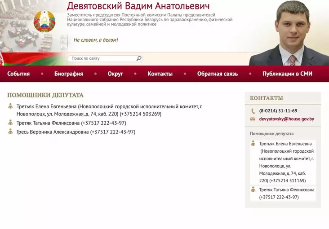The image size is (329, 229).
Task: Open the Биография menu item
Action: click(69, 74)
